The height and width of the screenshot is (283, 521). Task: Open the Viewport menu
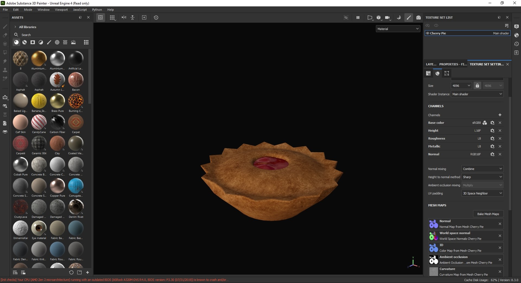coord(61,10)
